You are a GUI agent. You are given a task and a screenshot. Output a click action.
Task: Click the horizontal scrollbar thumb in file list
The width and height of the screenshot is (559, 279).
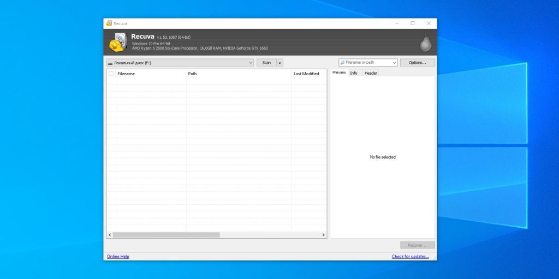point(166,235)
